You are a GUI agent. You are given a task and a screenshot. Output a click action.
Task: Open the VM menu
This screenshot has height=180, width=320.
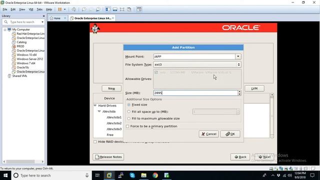tap(31, 9)
